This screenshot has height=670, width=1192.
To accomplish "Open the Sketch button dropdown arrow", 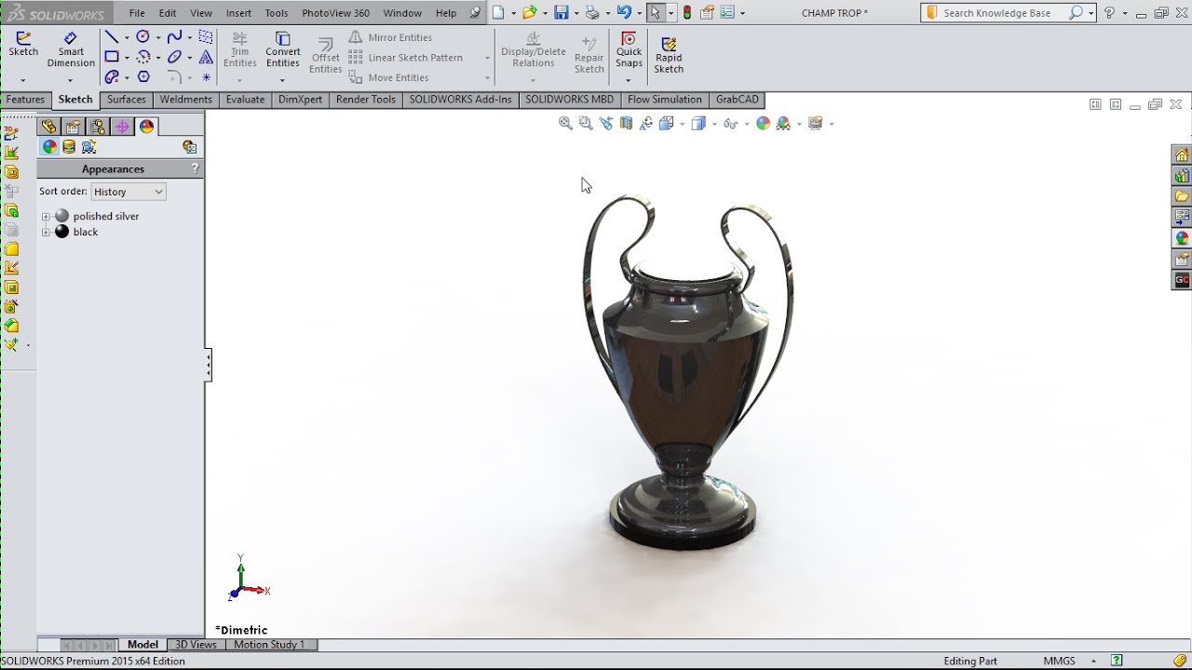I will point(23,80).
